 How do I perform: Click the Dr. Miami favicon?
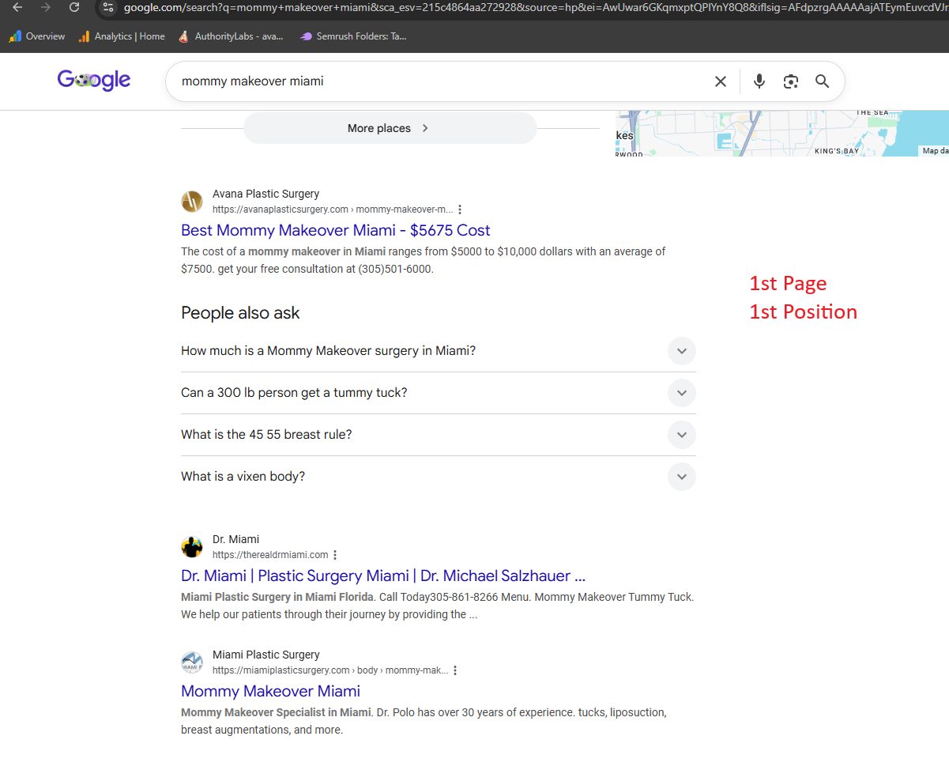point(192,547)
